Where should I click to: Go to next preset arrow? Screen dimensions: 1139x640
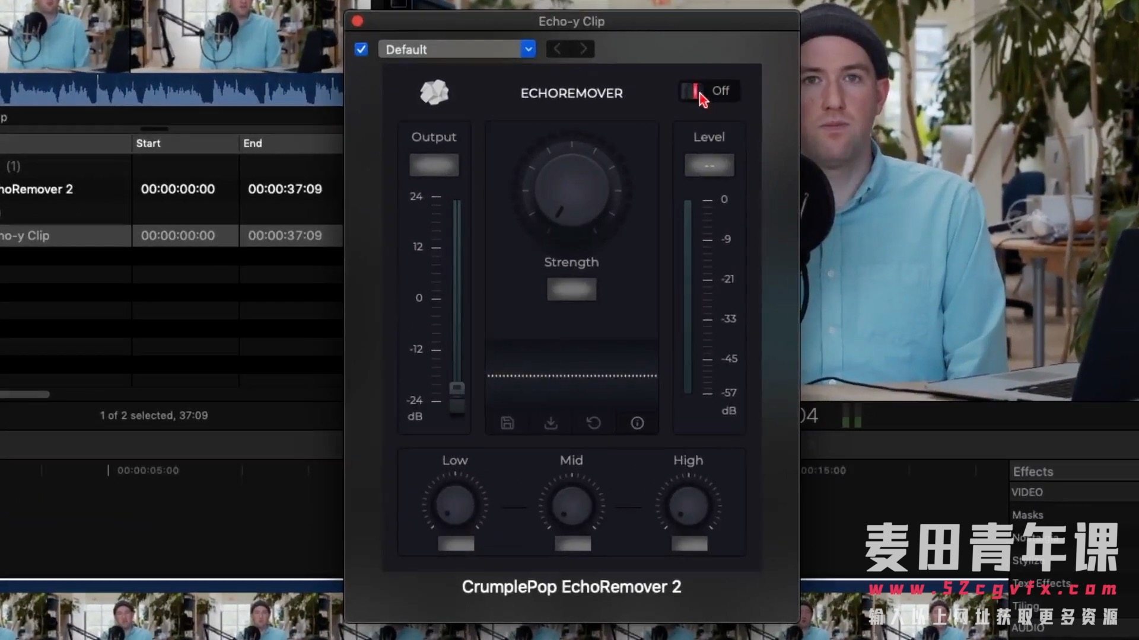(583, 49)
